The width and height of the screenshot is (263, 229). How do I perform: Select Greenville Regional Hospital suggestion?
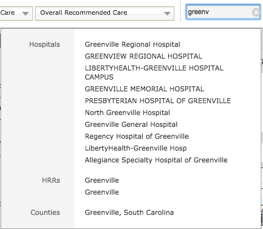point(132,45)
